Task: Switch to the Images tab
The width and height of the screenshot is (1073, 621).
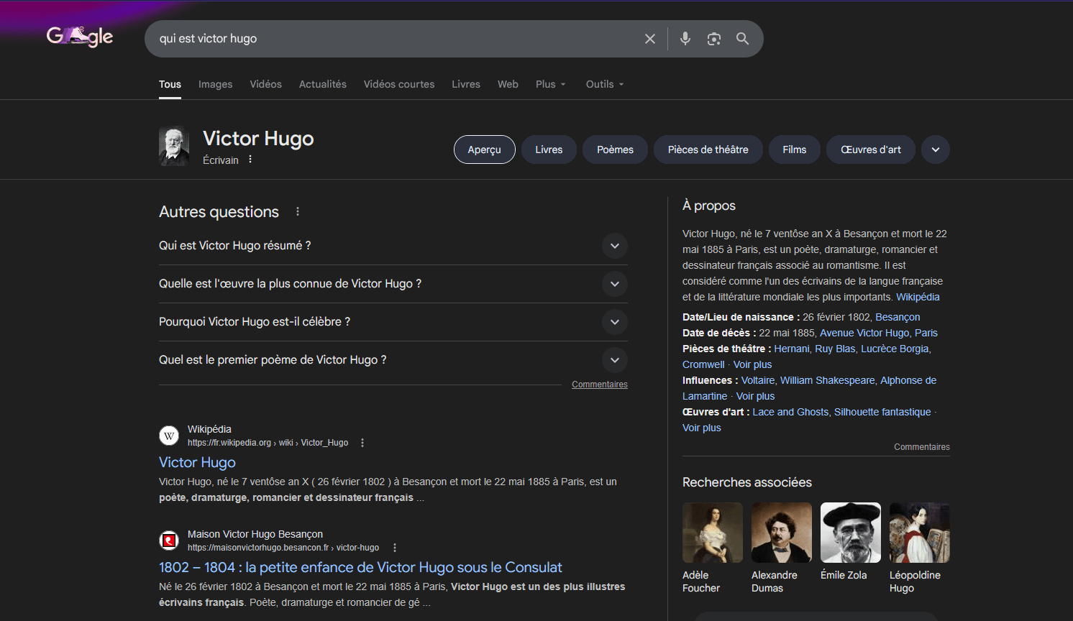Action: 215,84
